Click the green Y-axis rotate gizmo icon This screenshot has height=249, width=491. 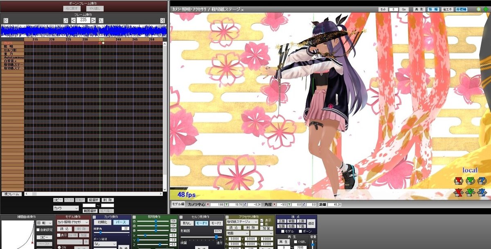[471, 180]
